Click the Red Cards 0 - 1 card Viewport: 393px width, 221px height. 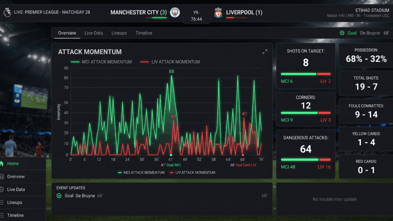point(366,167)
